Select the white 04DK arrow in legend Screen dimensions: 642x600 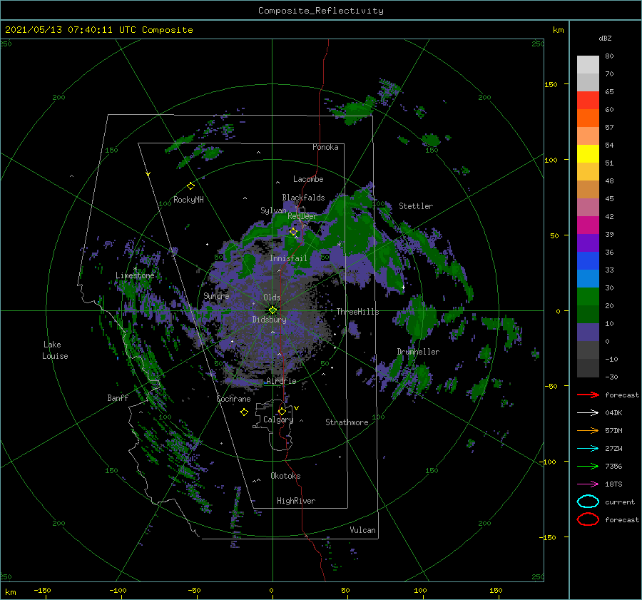[588, 412]
